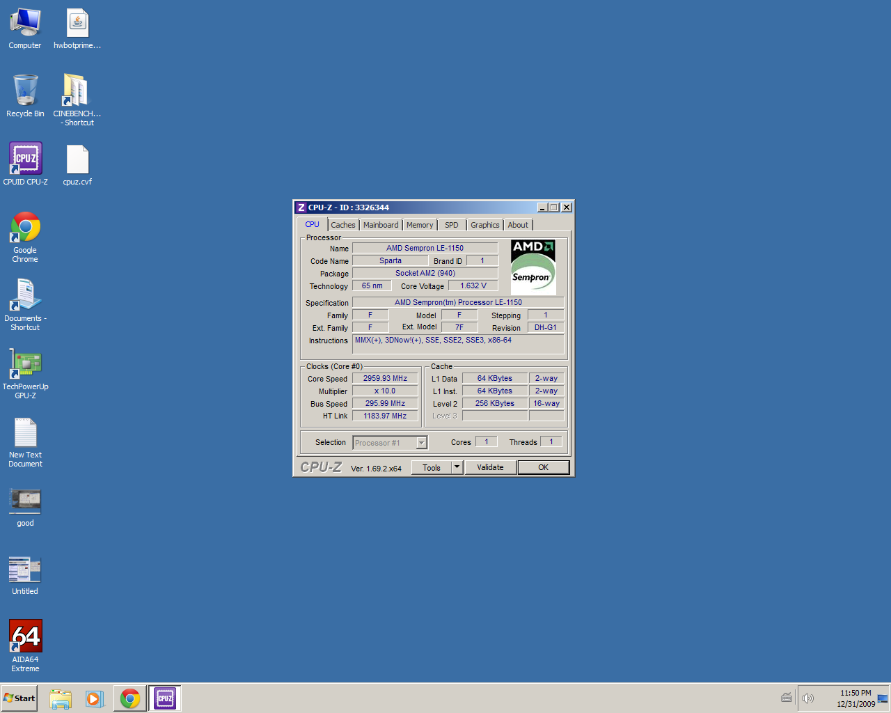Switch to the CPU tab
This screenshot has width=891, height=713.
click(x=312, y=224)
